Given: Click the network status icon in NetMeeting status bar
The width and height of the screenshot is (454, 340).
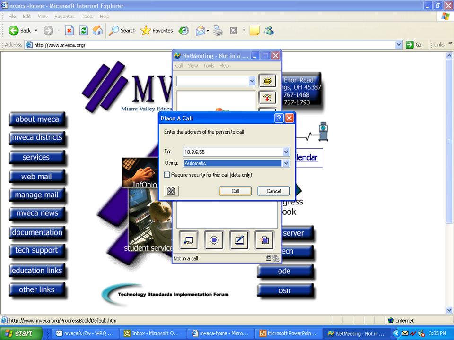Looking at the screenshot, I should click(276, 258).
